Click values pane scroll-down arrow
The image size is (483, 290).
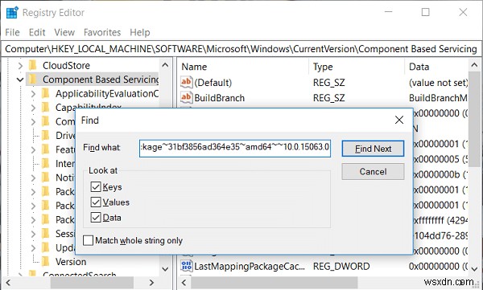pos(474,269)
